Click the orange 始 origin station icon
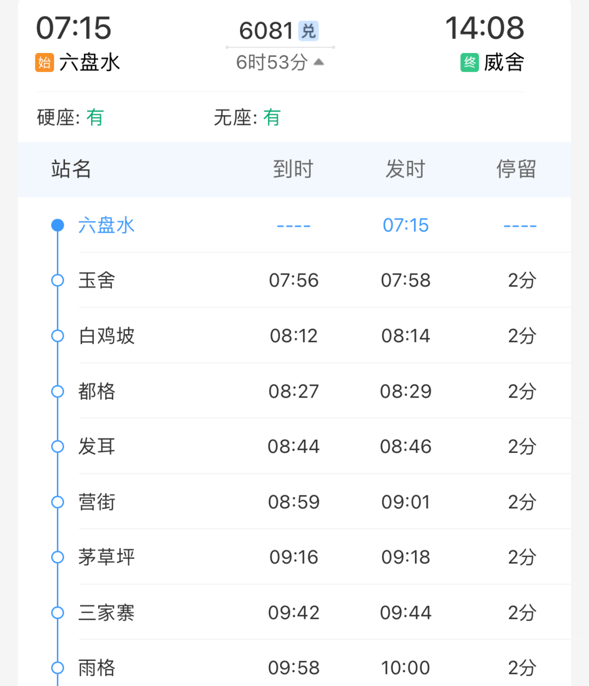 pos(45,63)
